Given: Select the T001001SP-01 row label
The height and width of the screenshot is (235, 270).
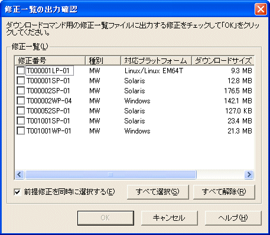Looking at the screenshot, I should point(48,121).
